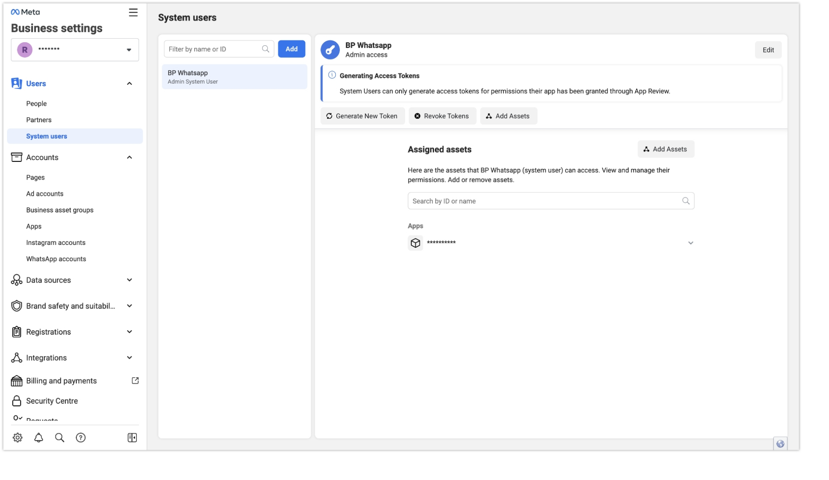This screenshot has width=829, height=480.
Task: Open Business asset groups
Action: pyautogui.click(x=60, y=210)
